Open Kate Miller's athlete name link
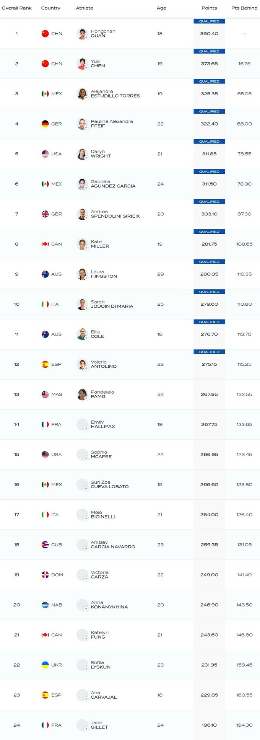Image resolution: width=260 pixels, height=740 pixels. tap(100, 244)
